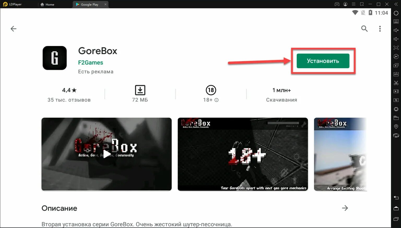Screen dimensions: 401x228
Task: Activate the shake device tool
Action: pos(396,109)
